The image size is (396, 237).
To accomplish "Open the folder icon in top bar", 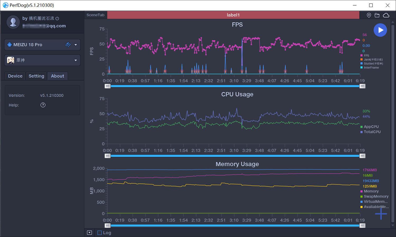I will pos(377,15).
